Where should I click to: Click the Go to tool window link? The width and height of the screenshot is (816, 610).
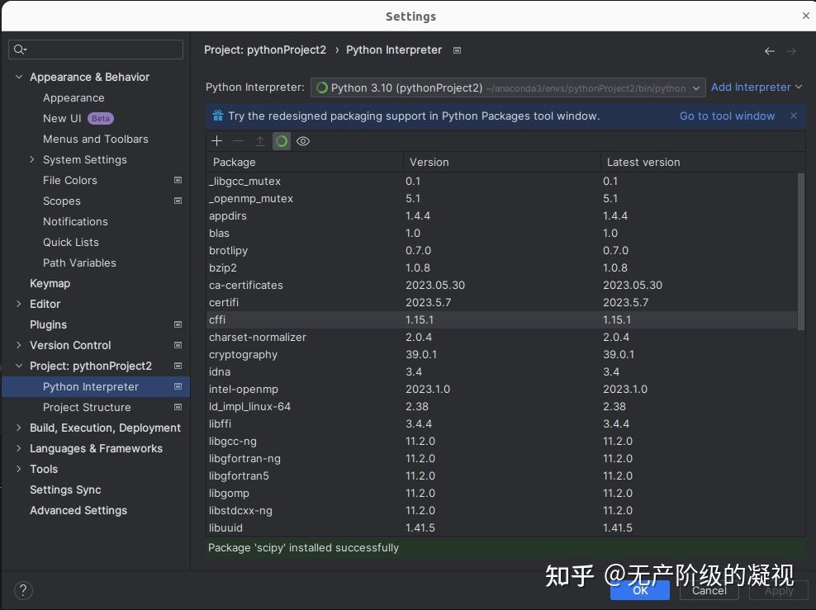(727, 116)
